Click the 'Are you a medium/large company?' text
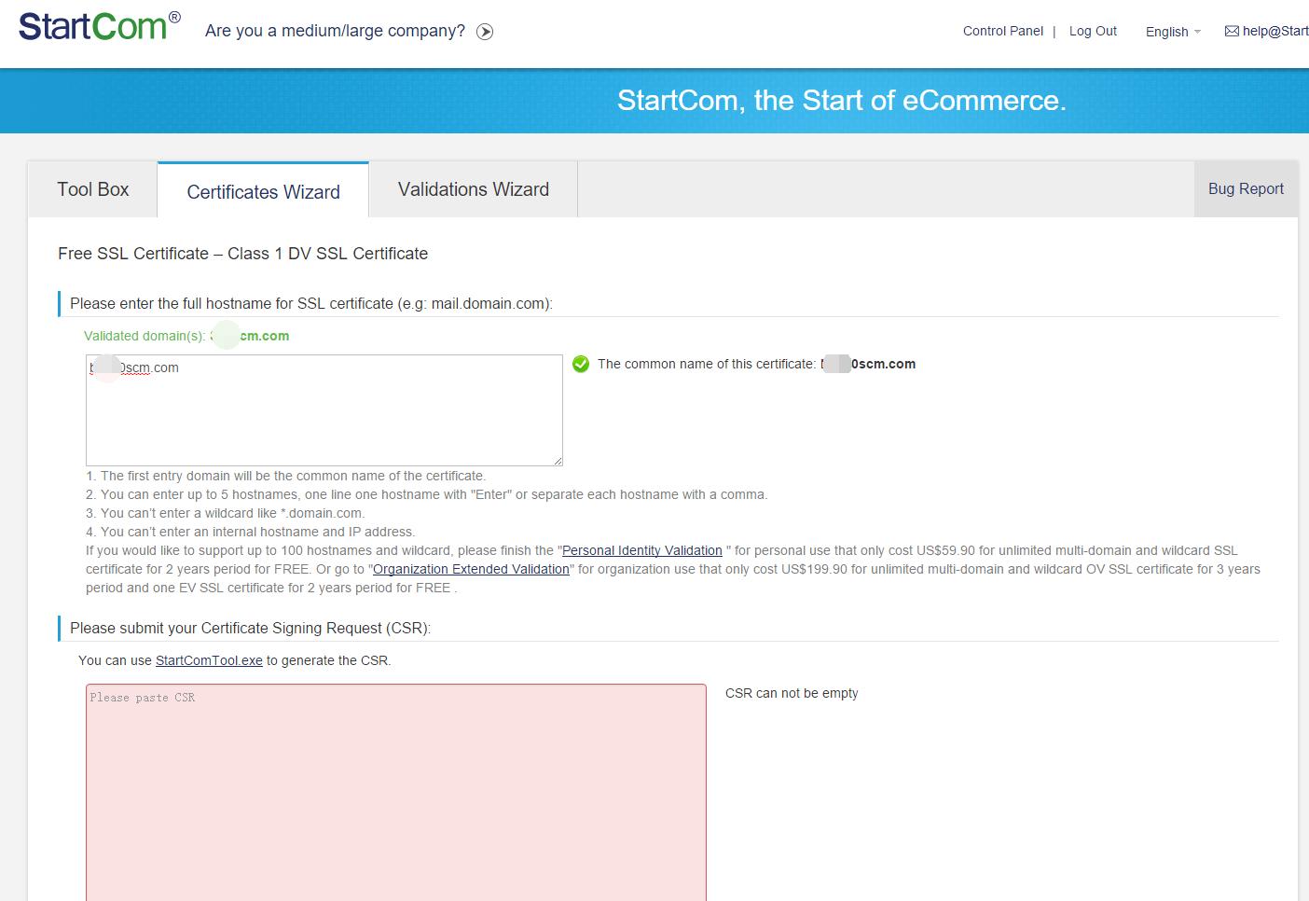The image size is (1309, 901). tap(335, 31)
